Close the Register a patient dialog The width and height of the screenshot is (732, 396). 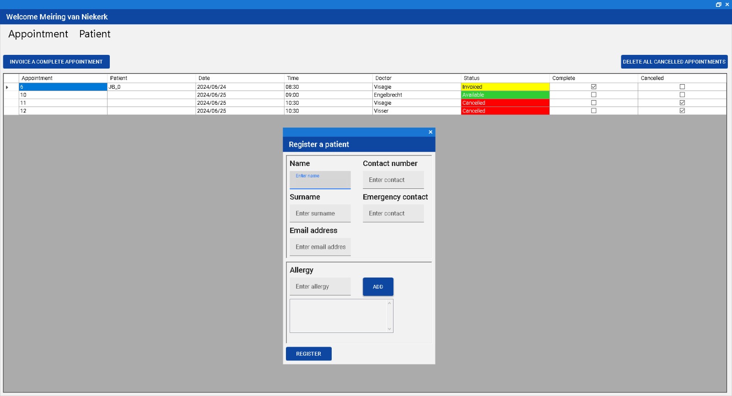[431, 132]
